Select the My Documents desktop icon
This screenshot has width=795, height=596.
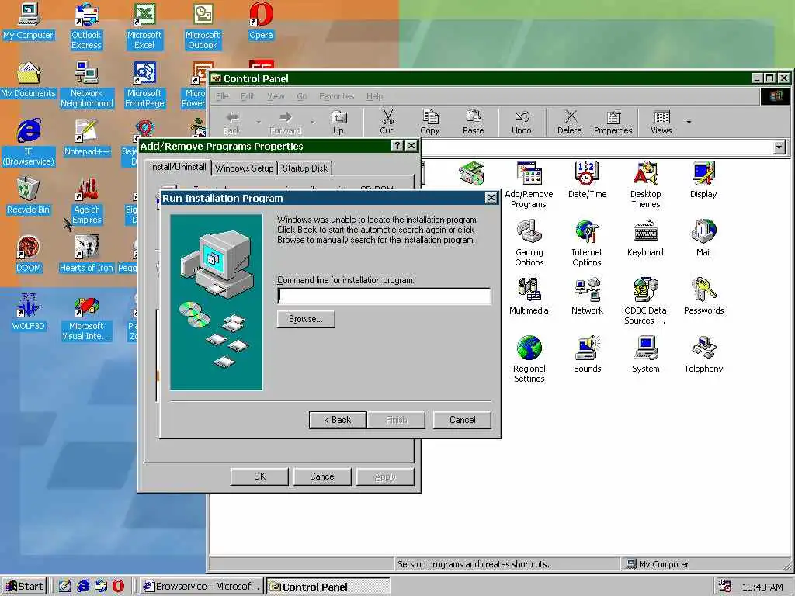(x=28, y=80)
